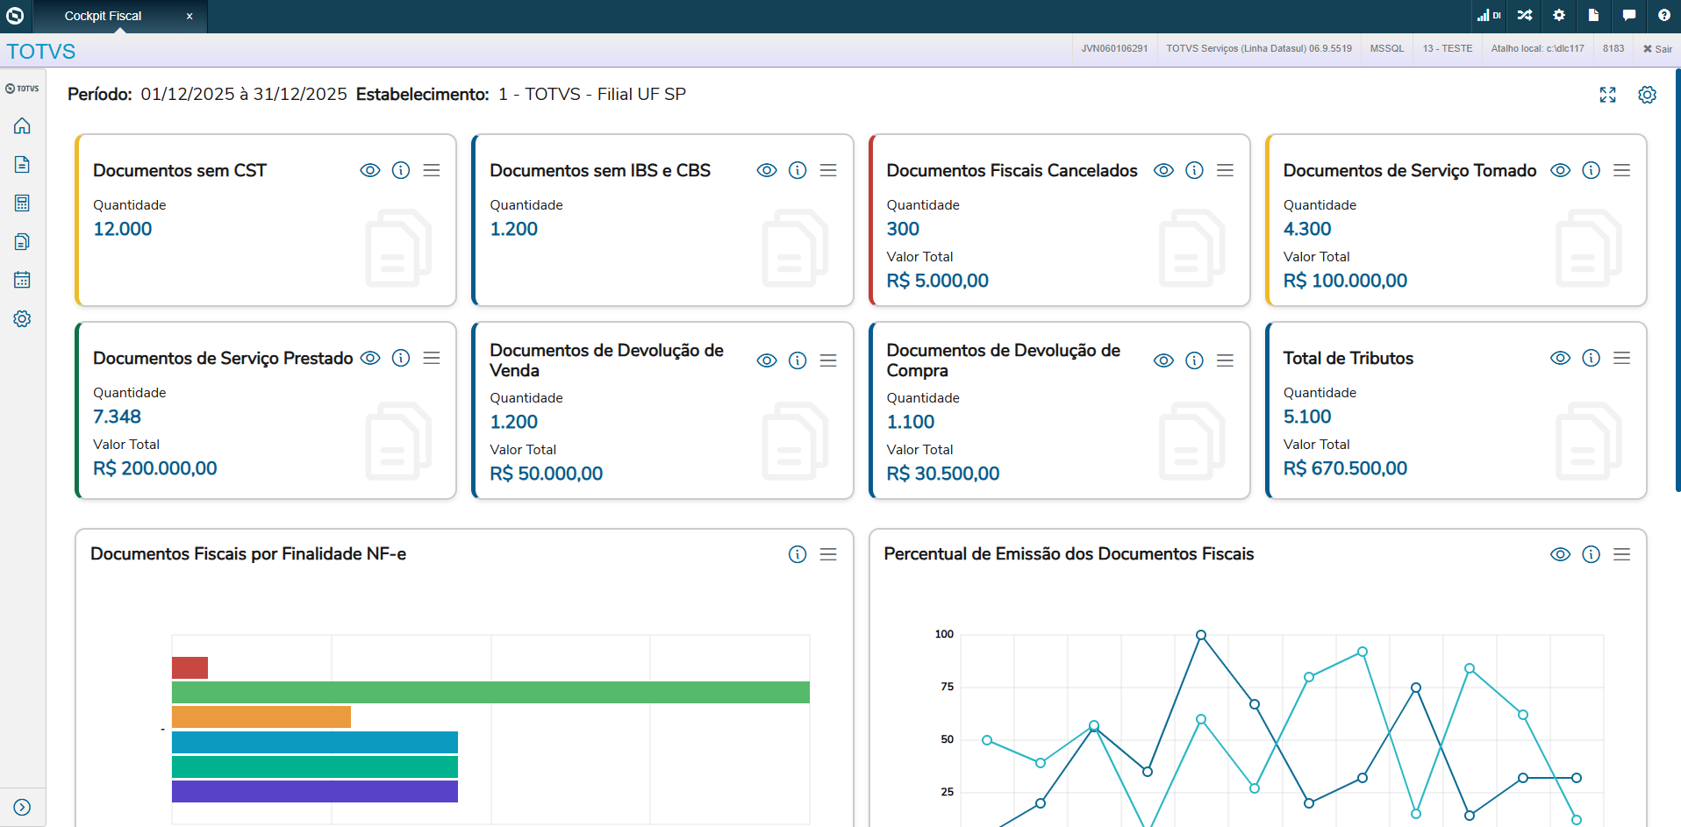
Task: Click the page vertical scrollbar
Action: pyautogui.click(x=1677, y=281)
